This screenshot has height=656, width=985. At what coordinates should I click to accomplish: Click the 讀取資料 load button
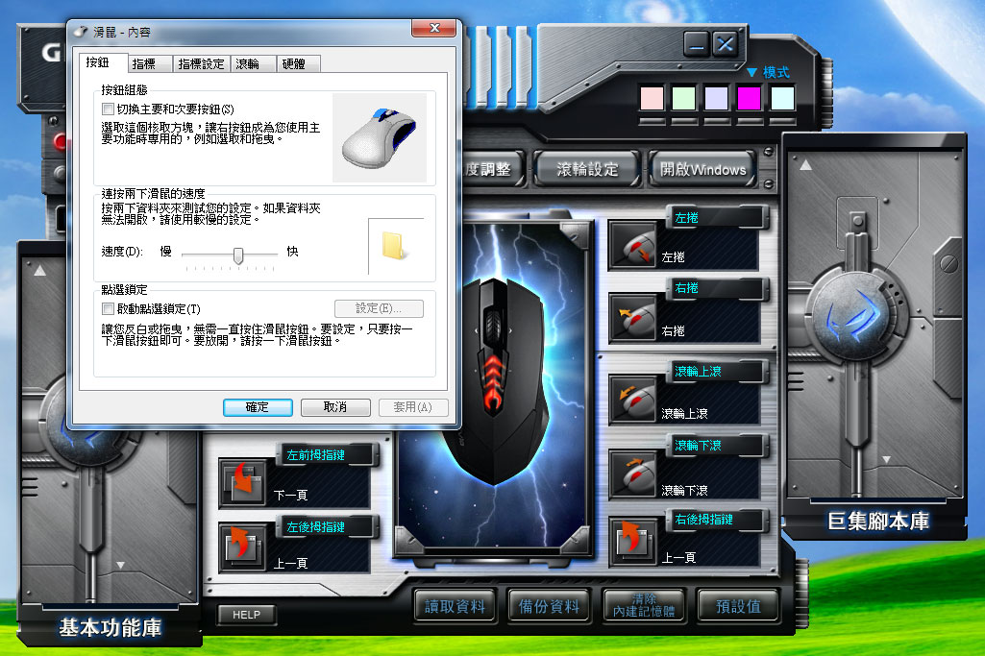pyautogui.click(x=455, y=606)
